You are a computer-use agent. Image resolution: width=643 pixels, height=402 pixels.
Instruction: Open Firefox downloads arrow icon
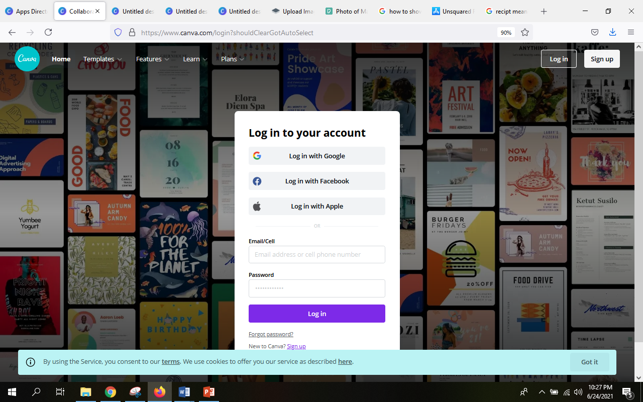(x=612, y=32)
